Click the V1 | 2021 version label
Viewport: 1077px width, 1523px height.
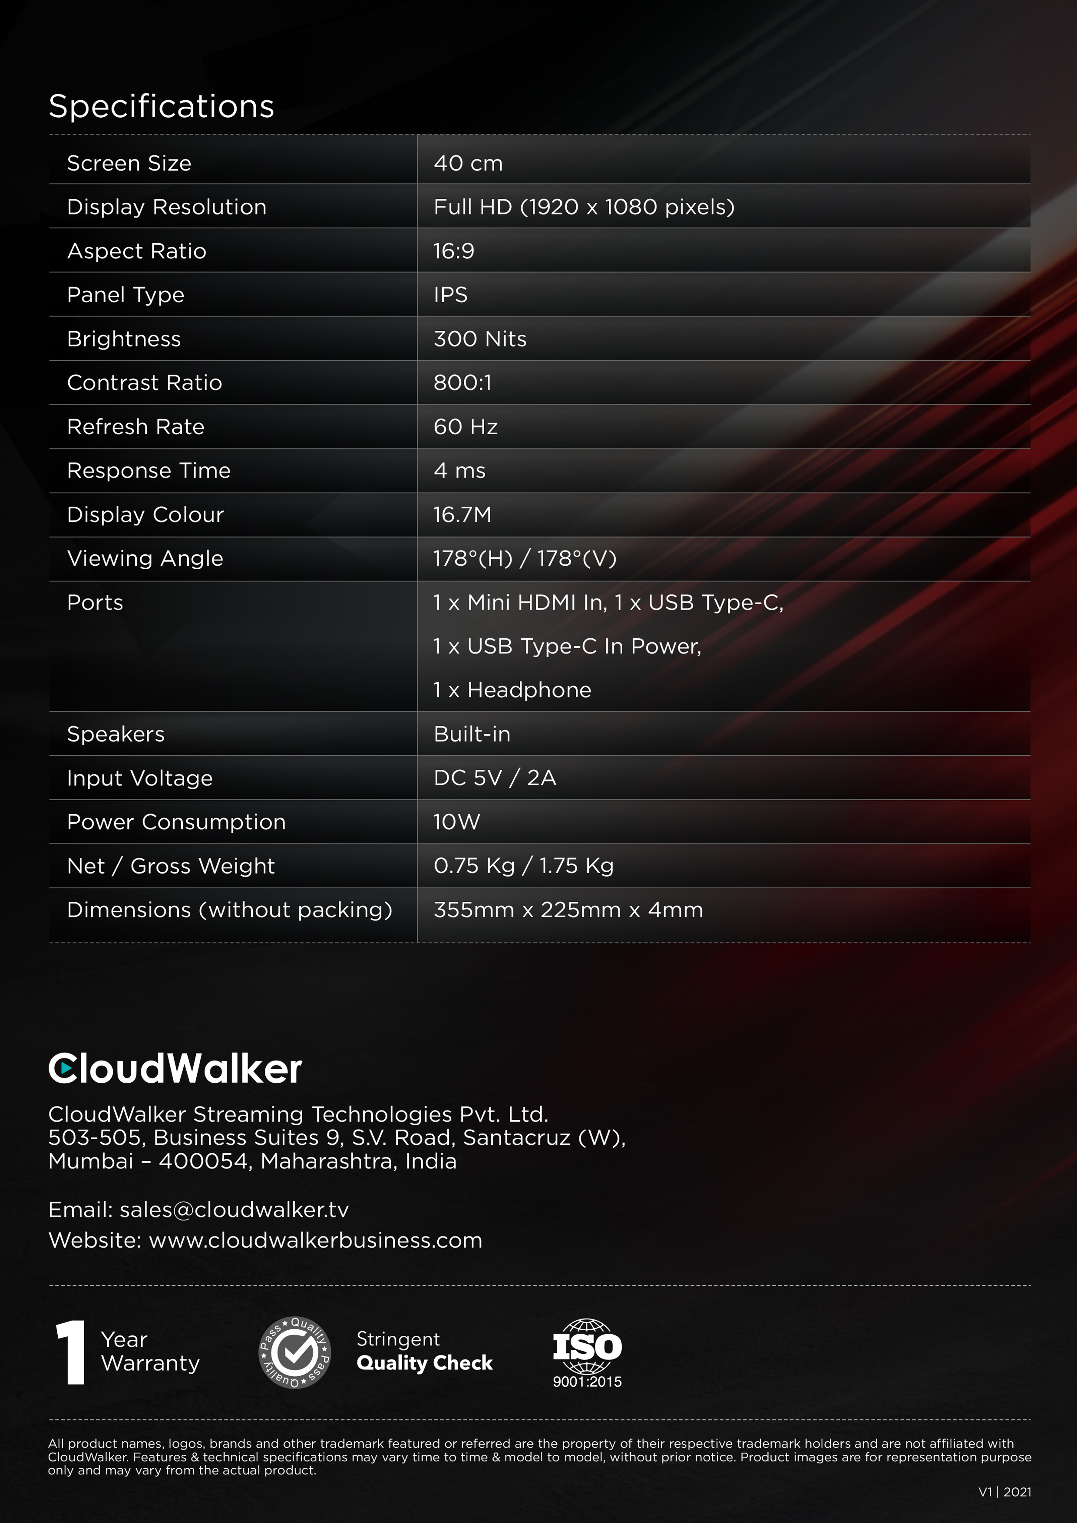1004,1492
